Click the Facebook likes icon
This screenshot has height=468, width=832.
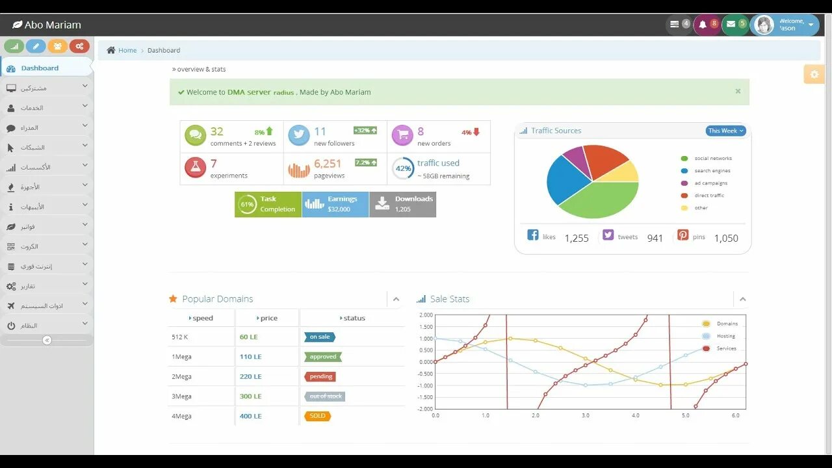(x=532, y=235)
